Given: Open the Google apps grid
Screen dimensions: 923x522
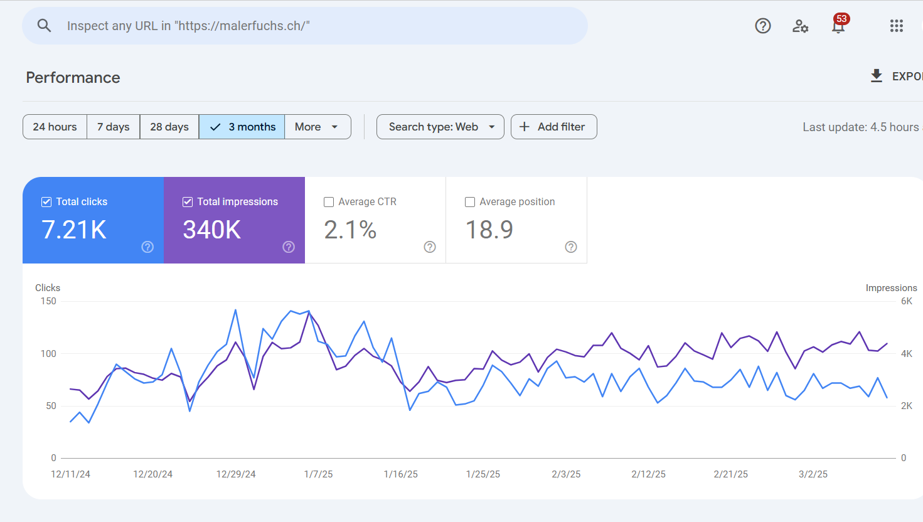Looking at the screenshot, I should (x=897, y=26).
